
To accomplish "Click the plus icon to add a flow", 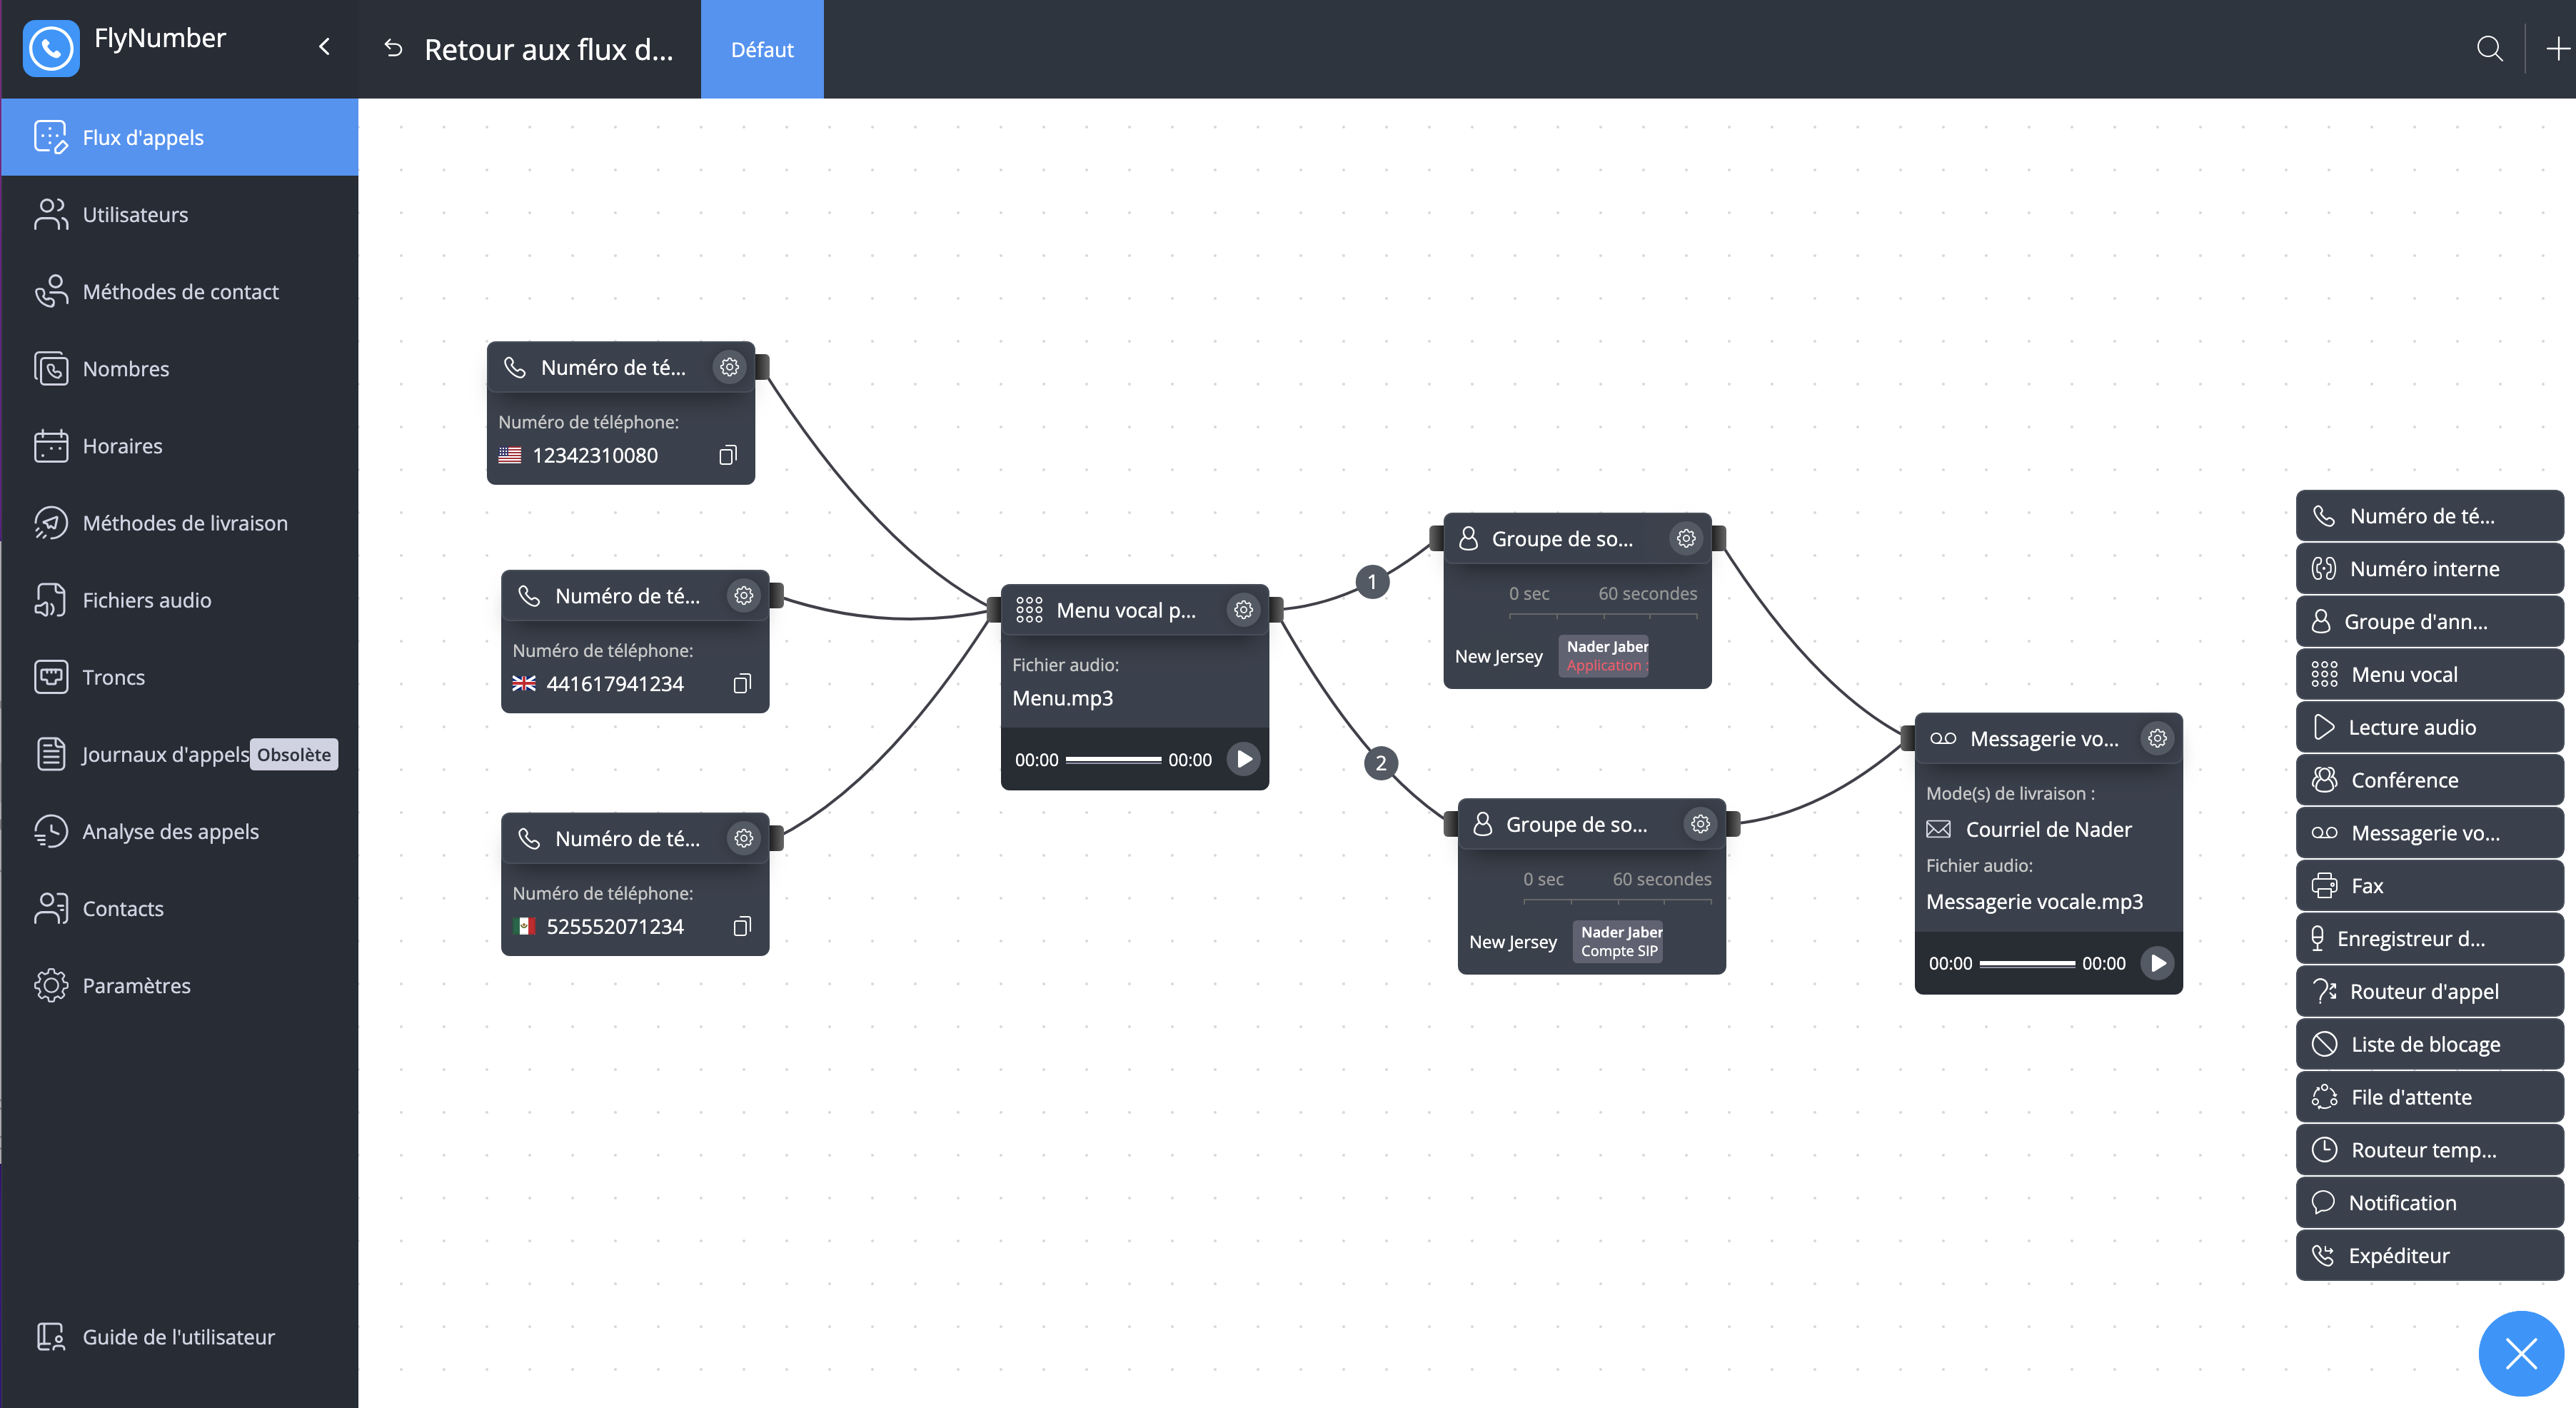I will coord(2557,49).
